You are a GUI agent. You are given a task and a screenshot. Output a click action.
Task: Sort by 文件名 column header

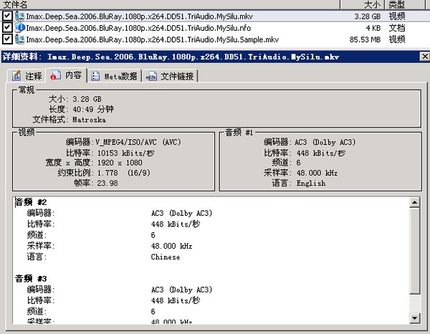point(170,4)
